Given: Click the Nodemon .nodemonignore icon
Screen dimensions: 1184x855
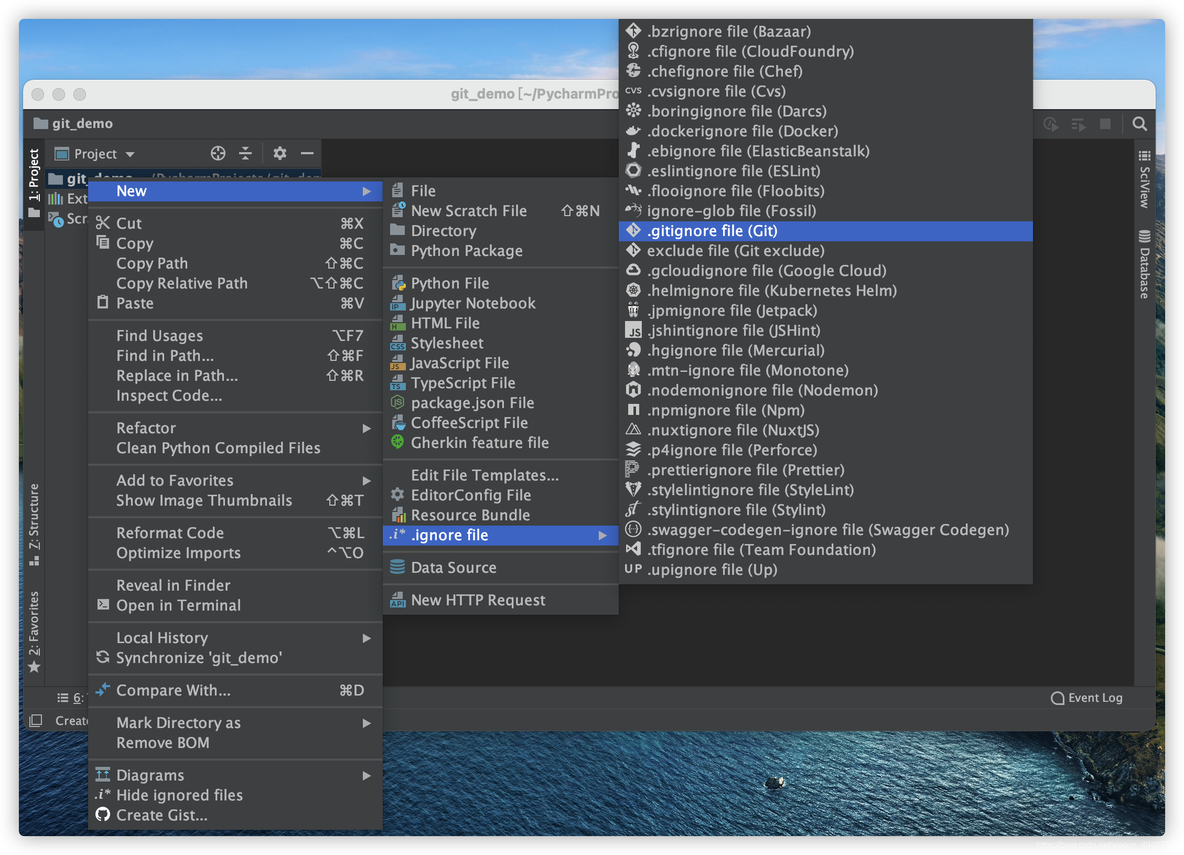Looking at the screenshot, I should (633, 390).
